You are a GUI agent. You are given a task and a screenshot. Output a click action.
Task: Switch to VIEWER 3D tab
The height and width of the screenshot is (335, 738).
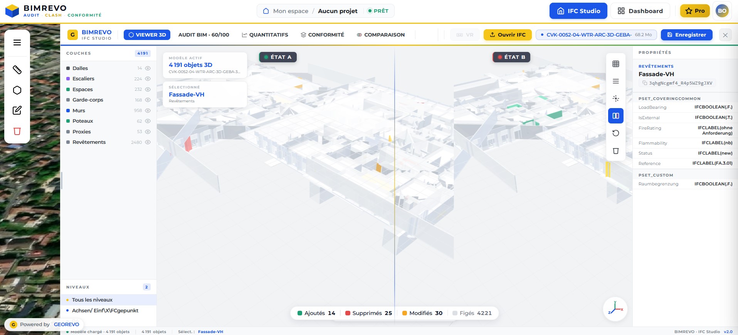147,35
